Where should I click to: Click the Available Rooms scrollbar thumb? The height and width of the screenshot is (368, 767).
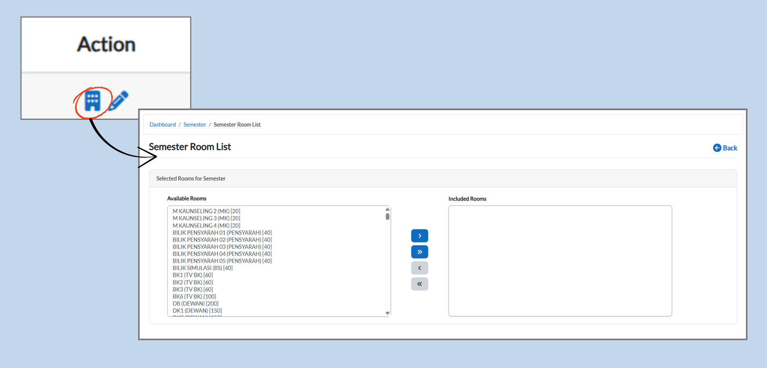point(387,216)
